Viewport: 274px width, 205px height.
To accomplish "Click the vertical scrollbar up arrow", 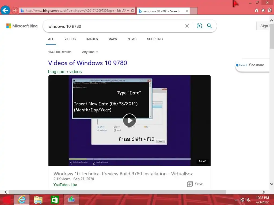I will (272, 20).
